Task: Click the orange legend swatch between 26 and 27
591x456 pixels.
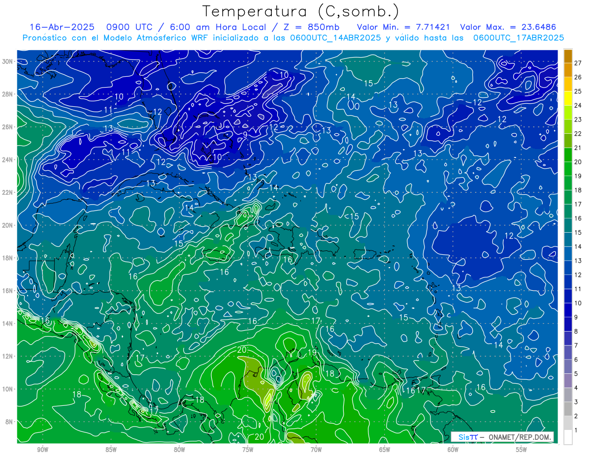Action: [568, 70]
